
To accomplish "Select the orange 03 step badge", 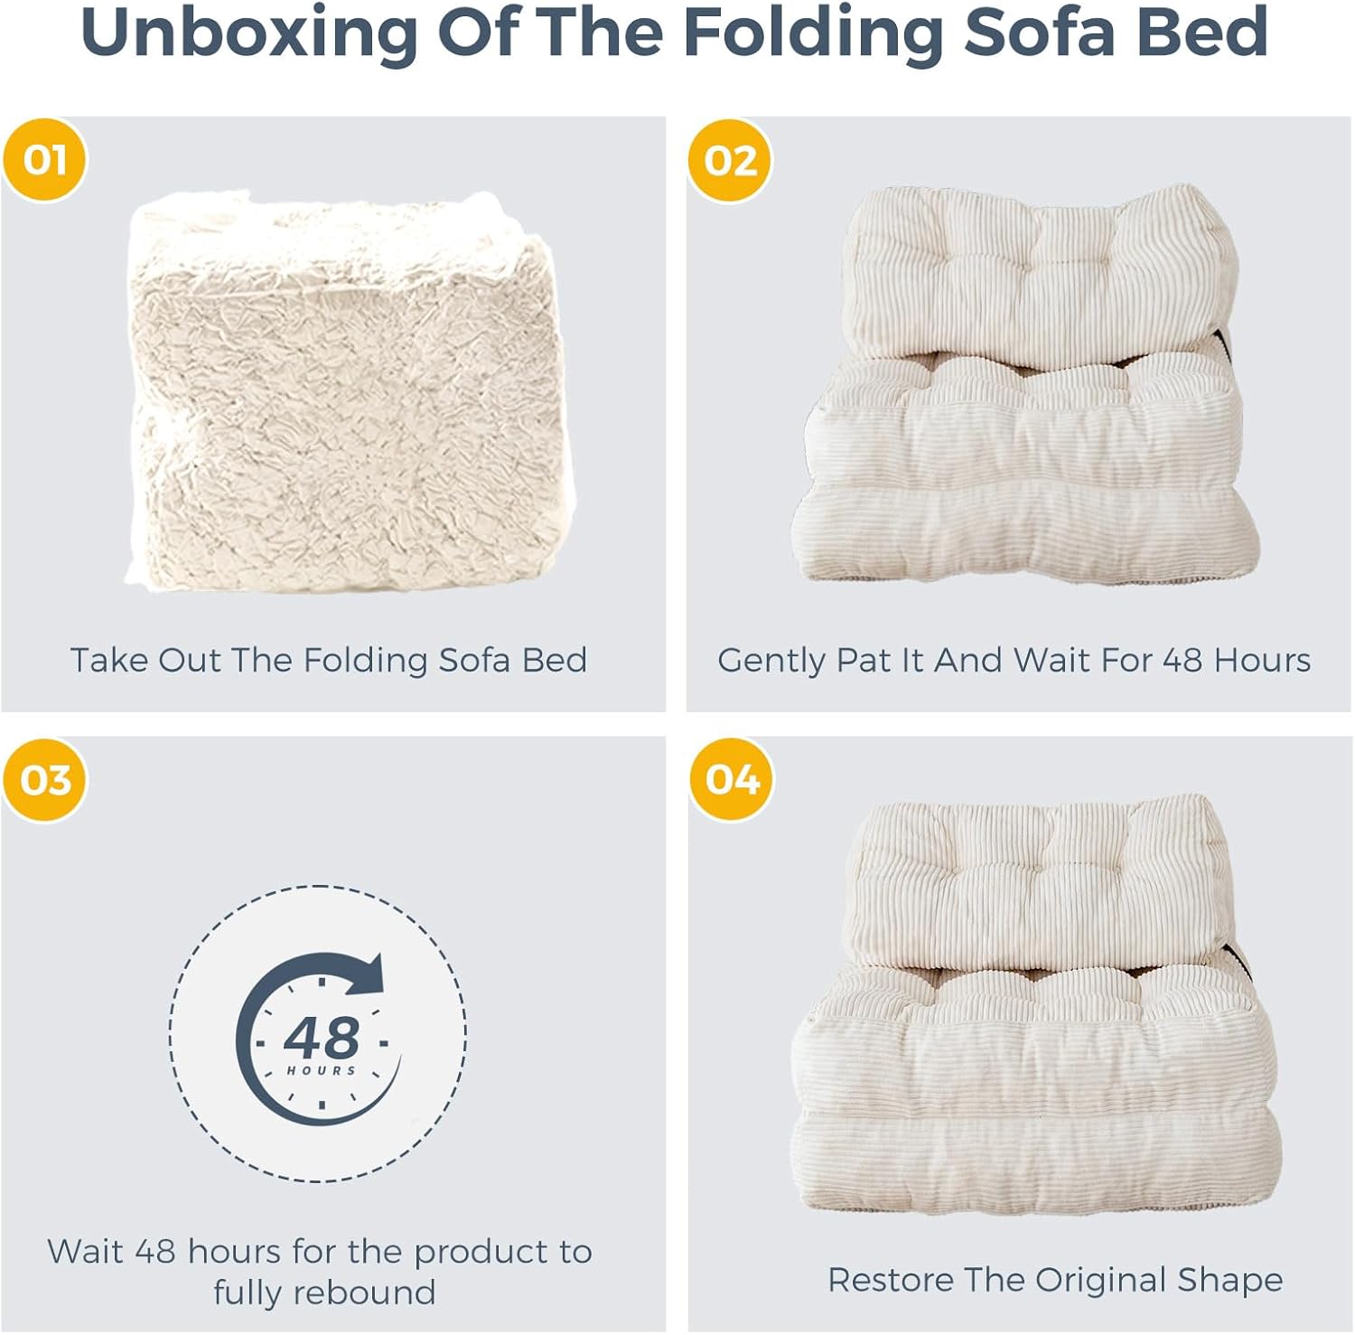I will pos(45,780).
